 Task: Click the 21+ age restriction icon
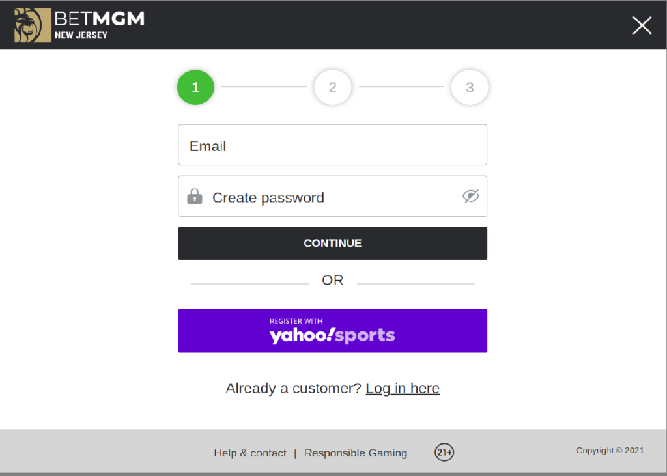[444, 452]
